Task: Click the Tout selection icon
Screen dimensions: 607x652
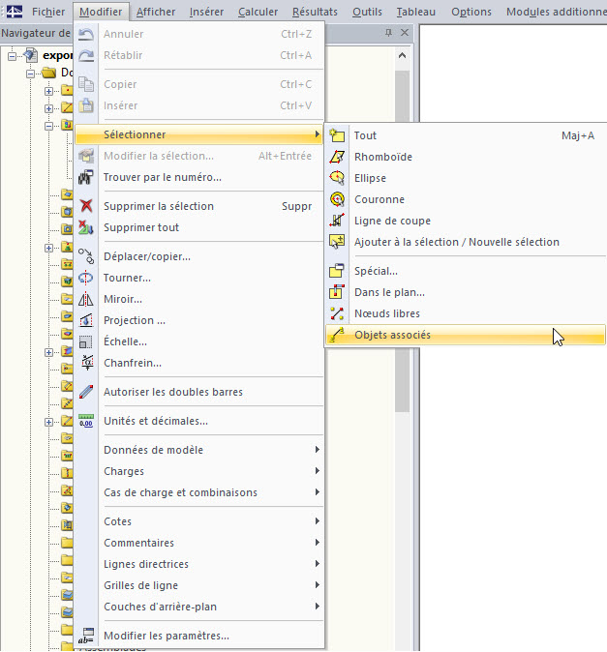Action: pyautogui.click(x=337, y=135)
